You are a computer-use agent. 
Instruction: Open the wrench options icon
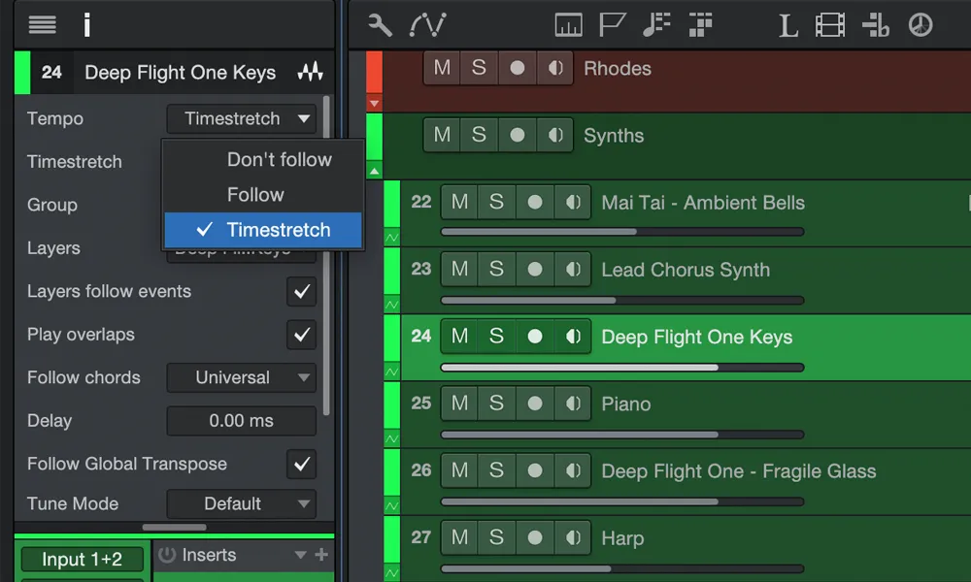coord(380,25)
